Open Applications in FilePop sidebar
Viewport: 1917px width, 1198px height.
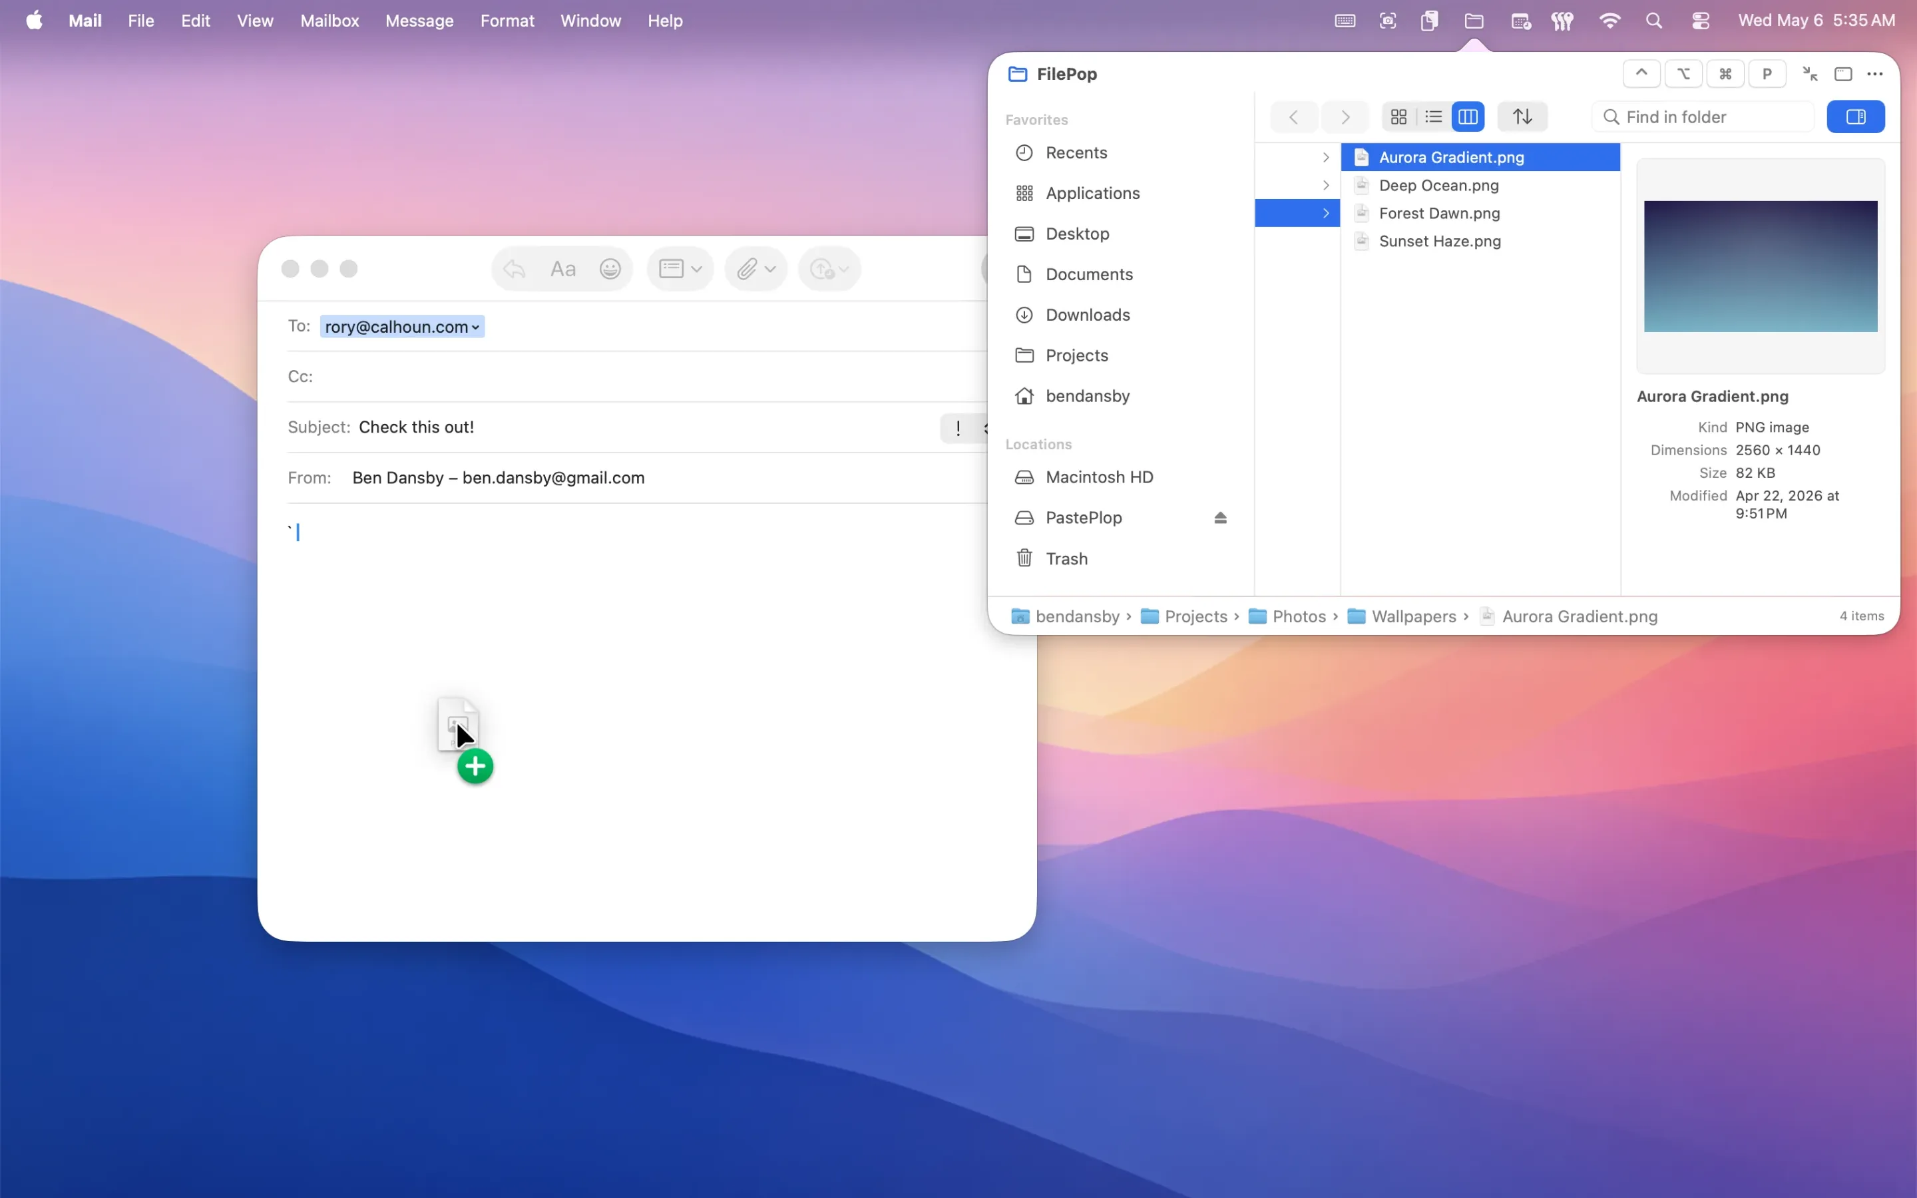tap(1121, 193)
